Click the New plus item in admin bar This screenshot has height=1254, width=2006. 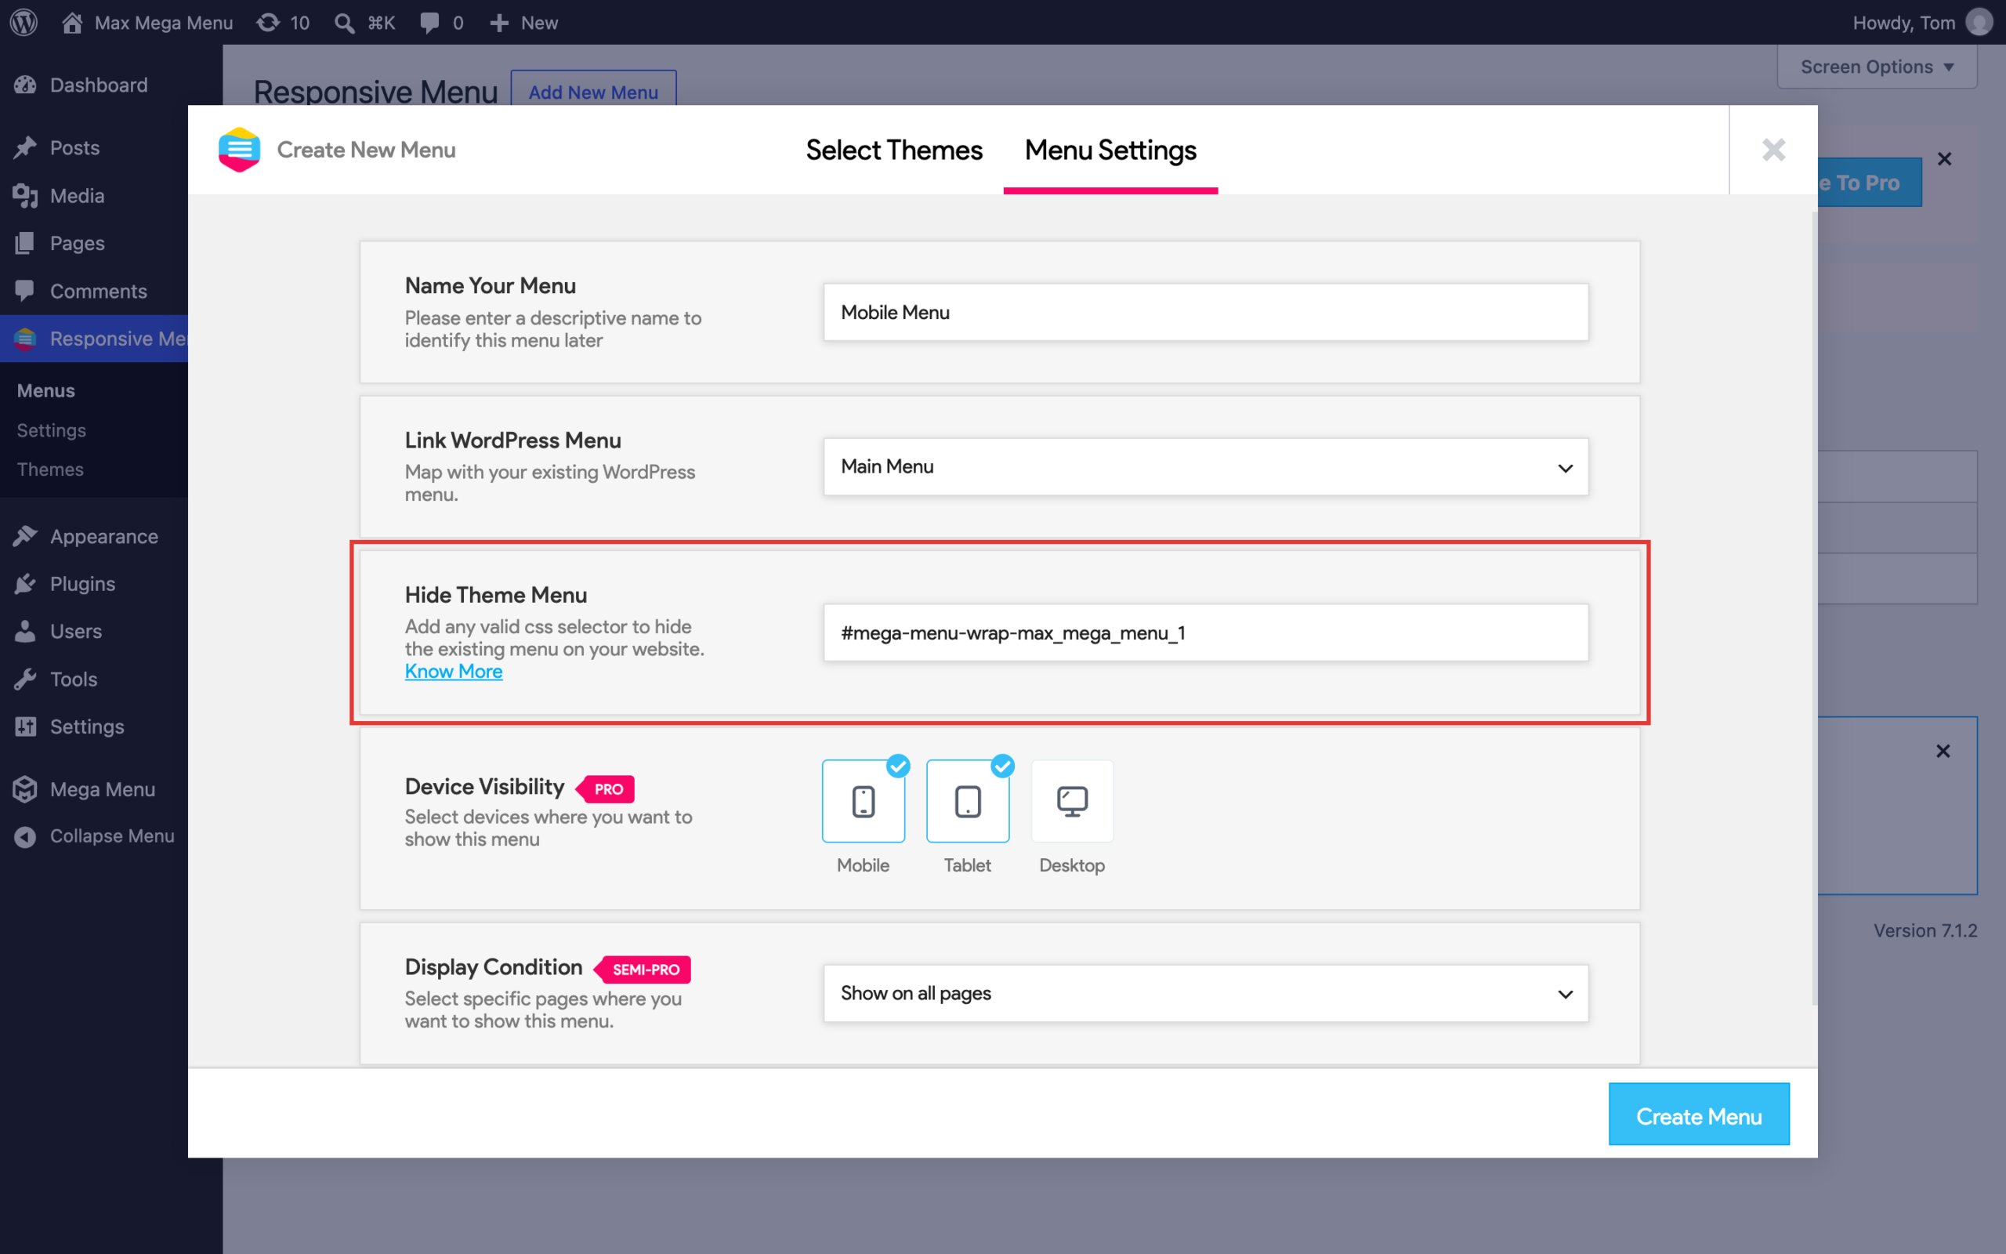pyautogui.click(x=523, y=23)
